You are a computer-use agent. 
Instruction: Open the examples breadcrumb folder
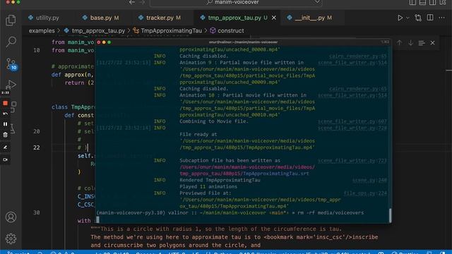click(x=42, y=30)
